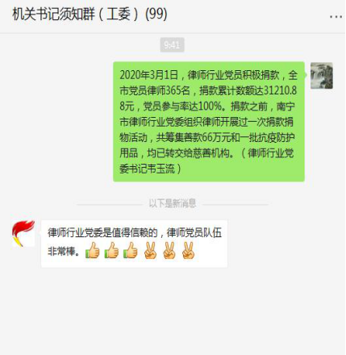346x355 pixels.
Task: Click the 9:41 timestamp label
Action: (172, 44)
